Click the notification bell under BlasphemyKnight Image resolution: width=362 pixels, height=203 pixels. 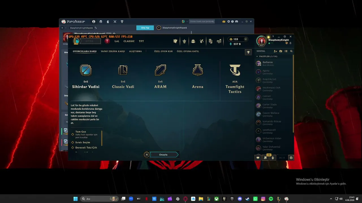[290, 43]
